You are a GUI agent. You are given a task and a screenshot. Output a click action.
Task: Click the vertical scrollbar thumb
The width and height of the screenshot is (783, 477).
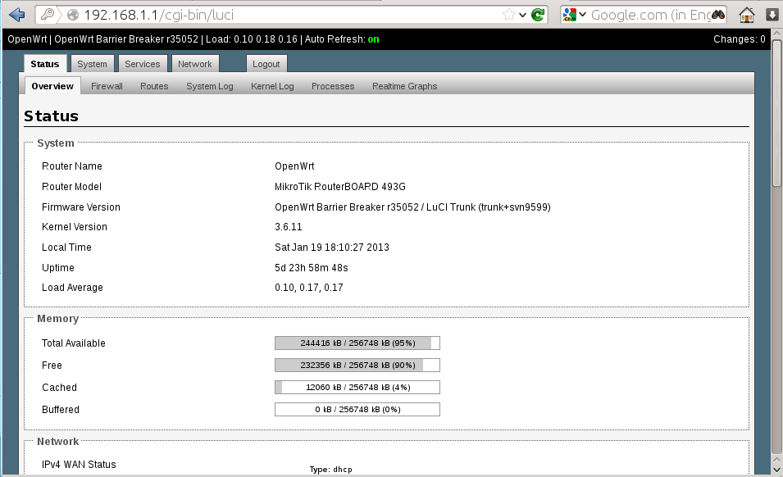pyautogui.click(x=776, y=113)
